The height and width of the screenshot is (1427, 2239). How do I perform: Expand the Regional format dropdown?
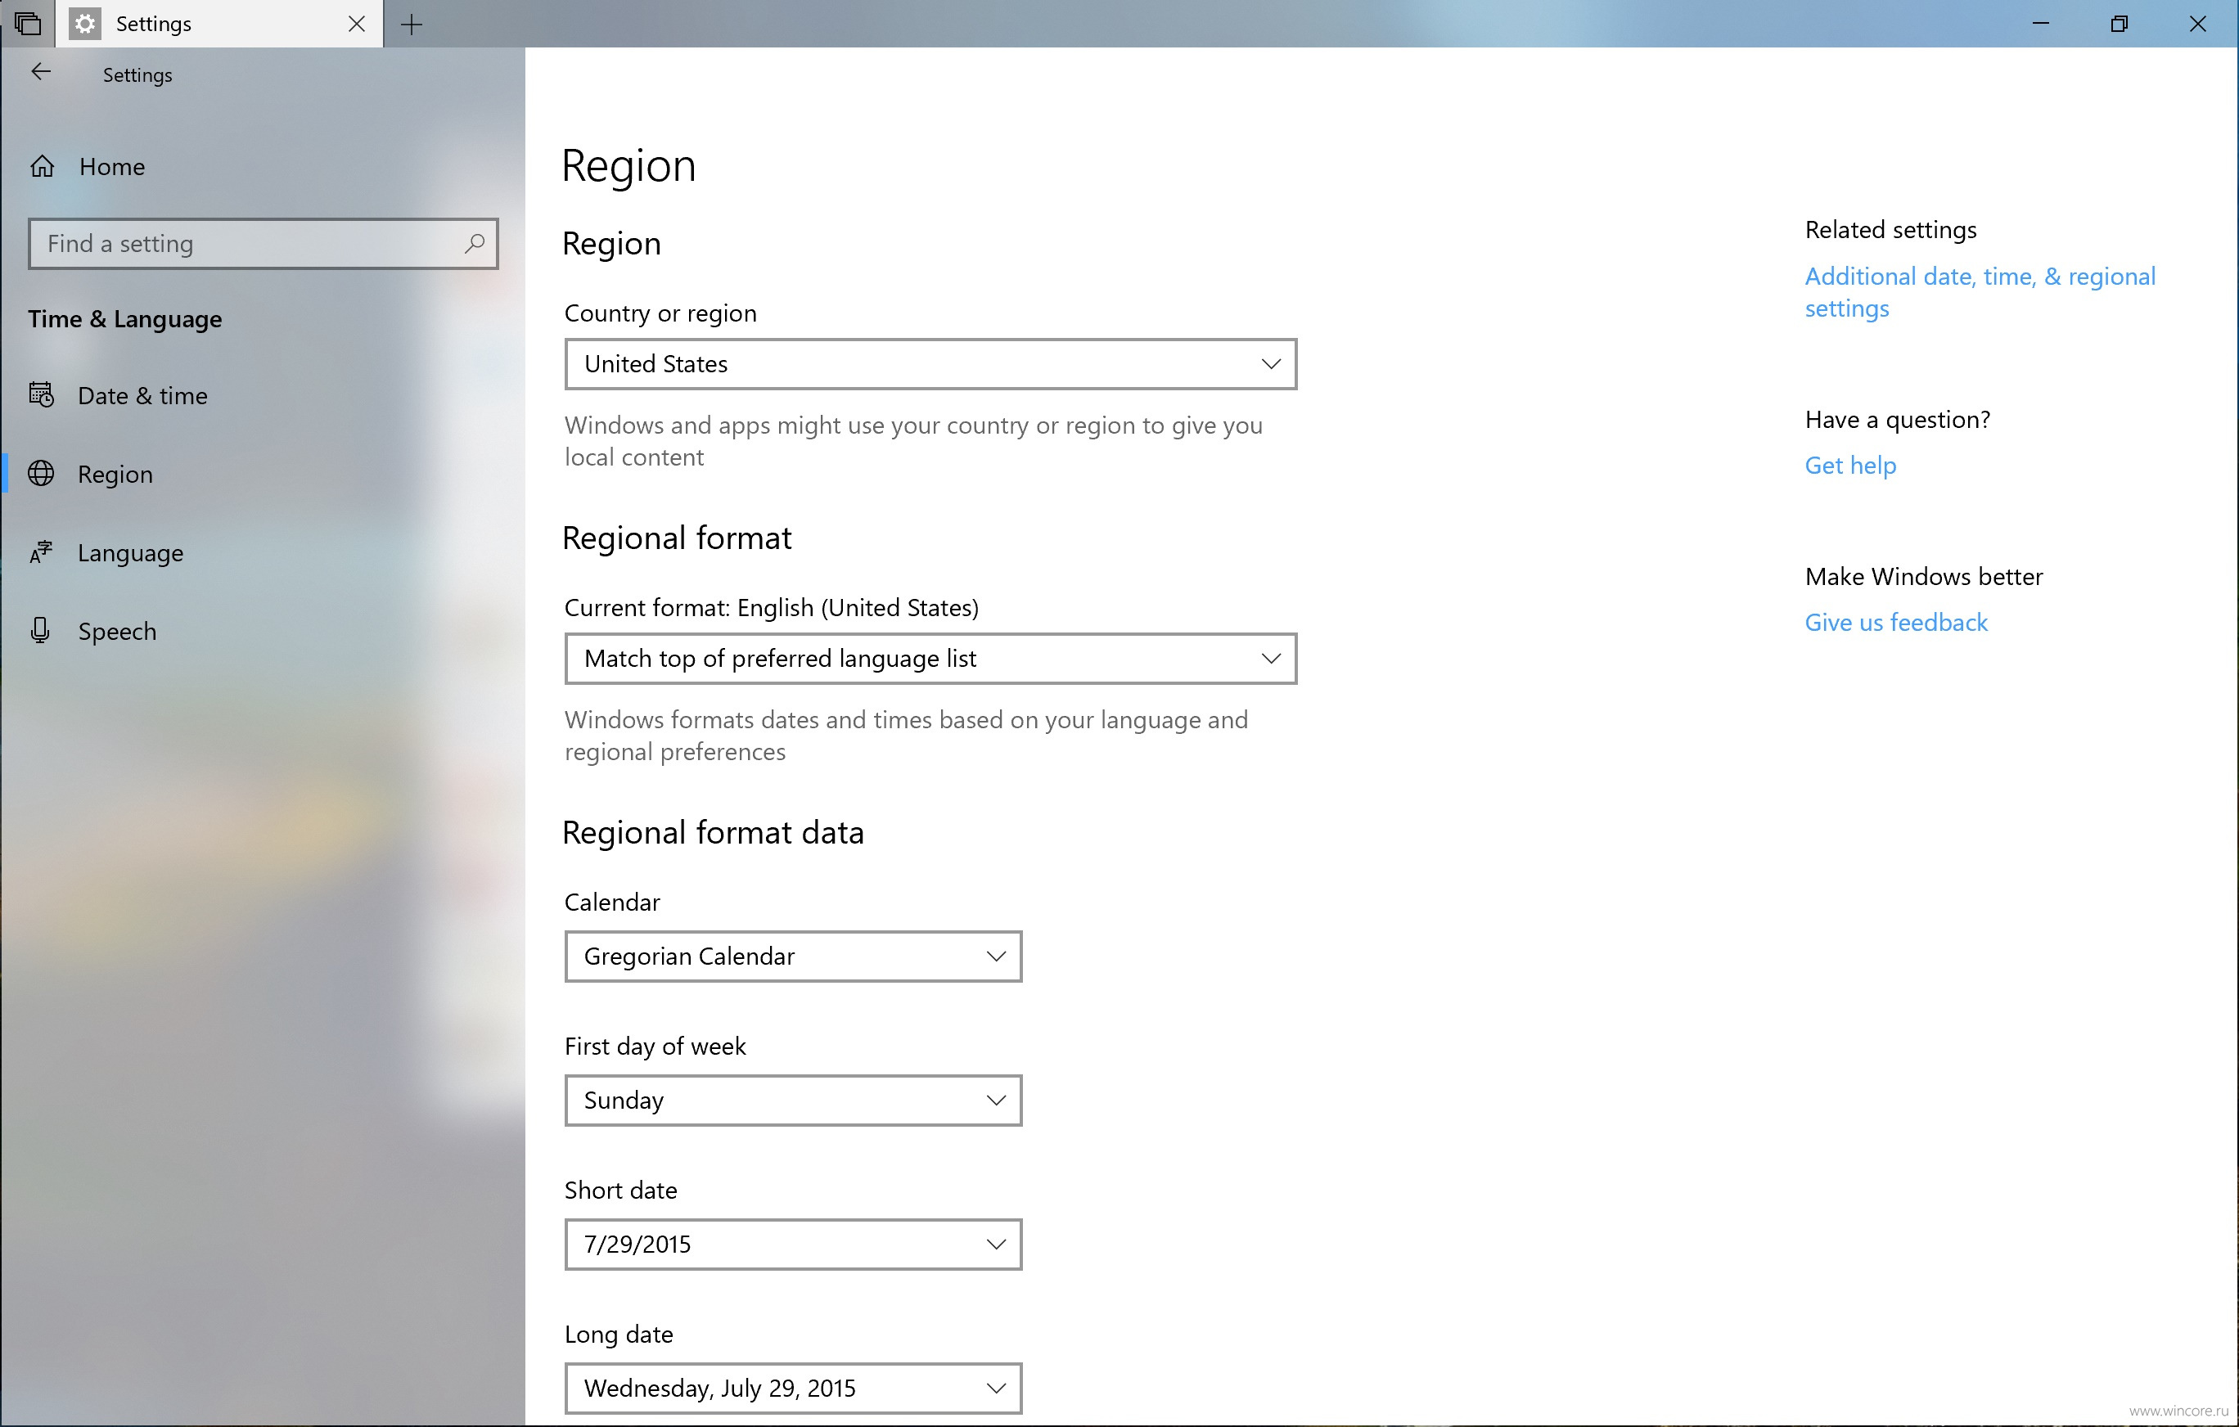tap(929, 657)
